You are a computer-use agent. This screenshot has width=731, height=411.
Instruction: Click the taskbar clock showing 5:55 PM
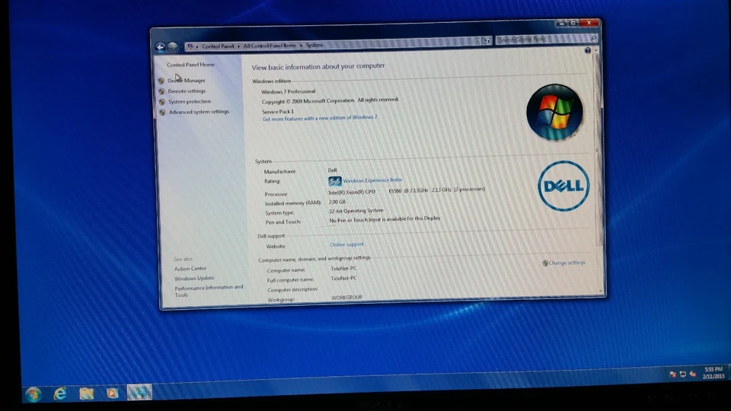click(713, 373)
